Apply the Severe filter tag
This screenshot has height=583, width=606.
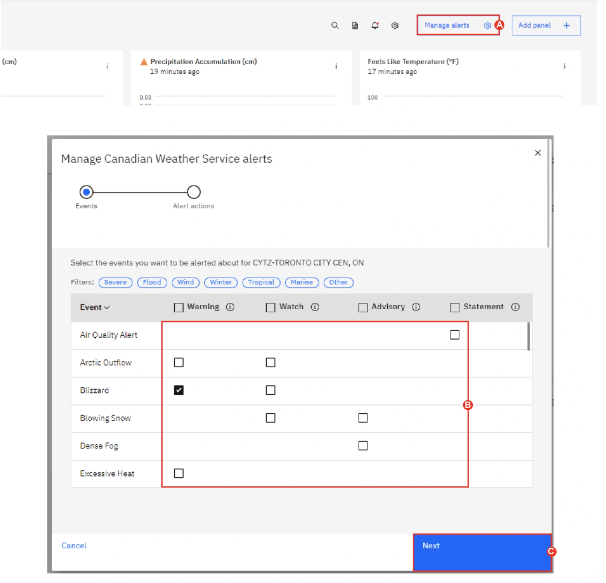[x=115, y=282]
